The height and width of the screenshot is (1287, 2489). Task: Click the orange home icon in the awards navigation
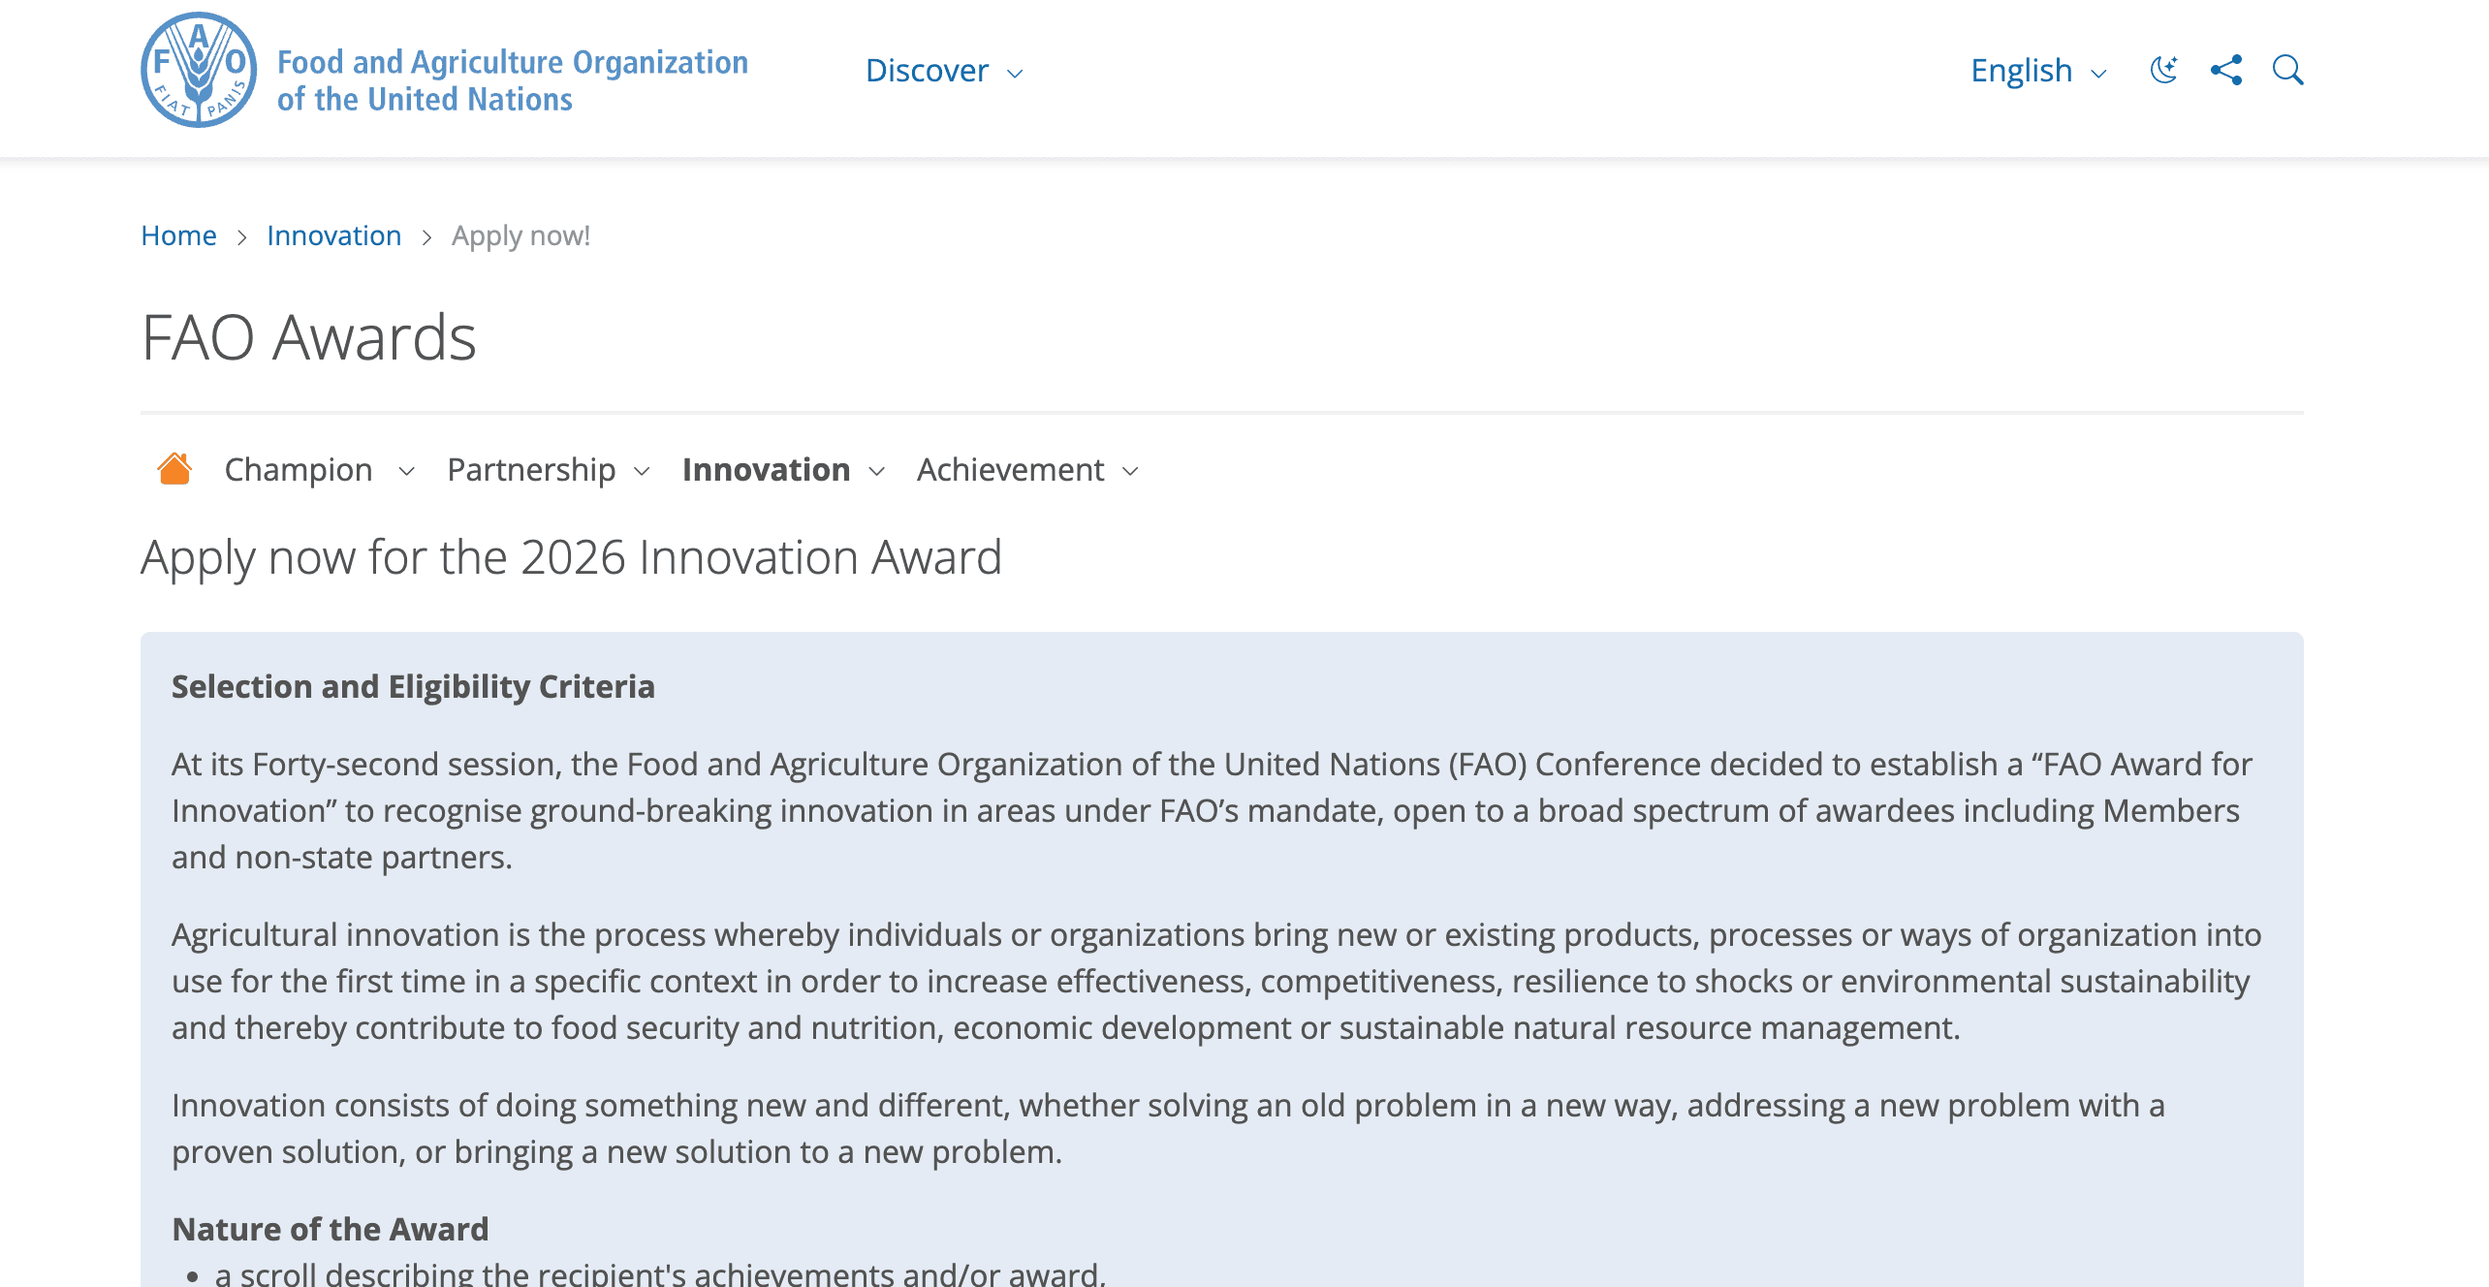click(174, 469)
